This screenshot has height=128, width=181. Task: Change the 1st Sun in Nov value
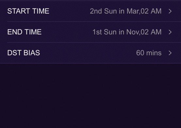[x=127, y=32]
